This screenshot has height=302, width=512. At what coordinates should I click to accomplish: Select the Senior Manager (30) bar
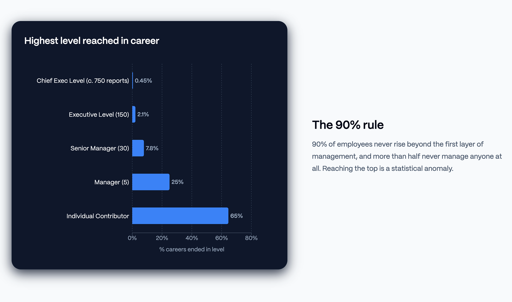[138, 148]
